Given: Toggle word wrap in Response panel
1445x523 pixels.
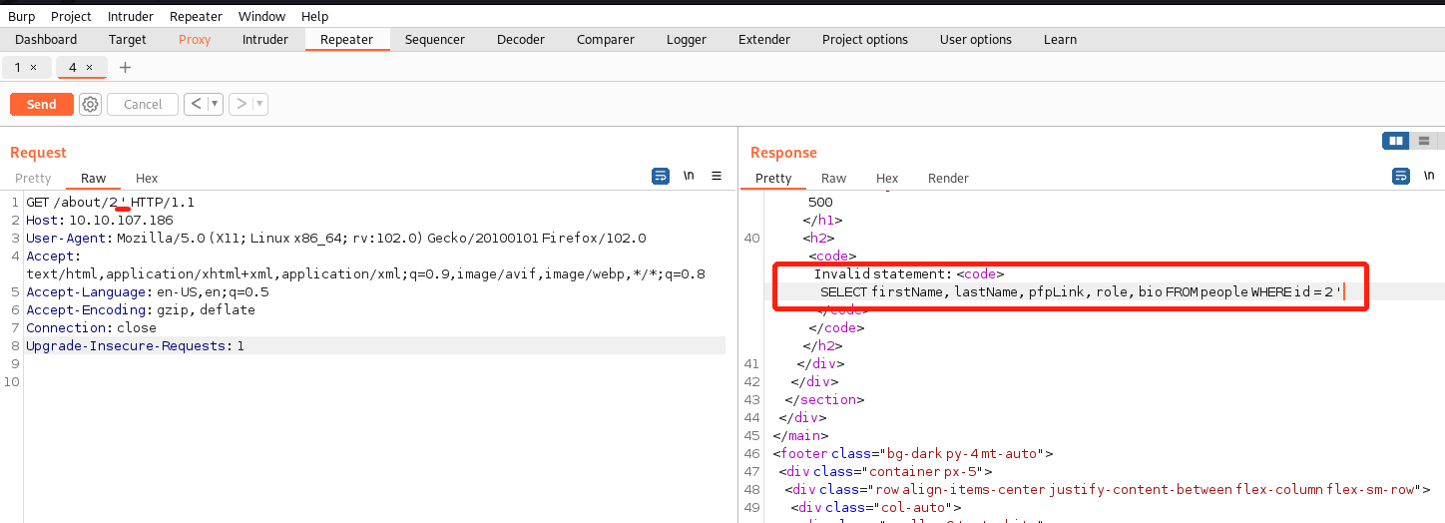Looking at the screenshot, I should (x=1400, y=176).
